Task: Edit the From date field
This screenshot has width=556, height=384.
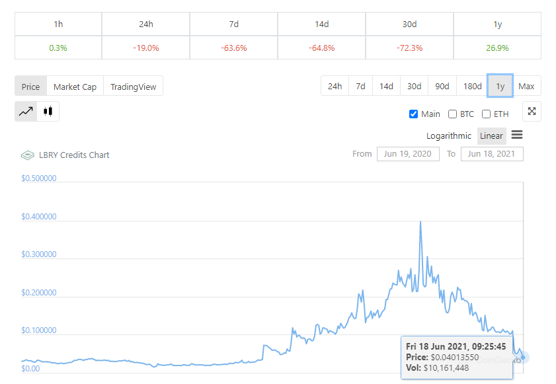Action: [x=408, y=154]
